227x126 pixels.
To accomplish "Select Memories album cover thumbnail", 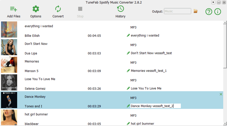I will pyautogui.click(x=9, y=65).
